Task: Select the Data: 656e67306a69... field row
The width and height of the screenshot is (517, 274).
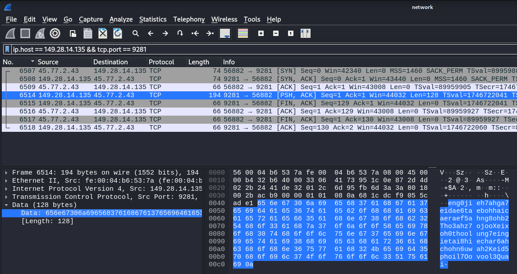Action: [x=102, y=213]
